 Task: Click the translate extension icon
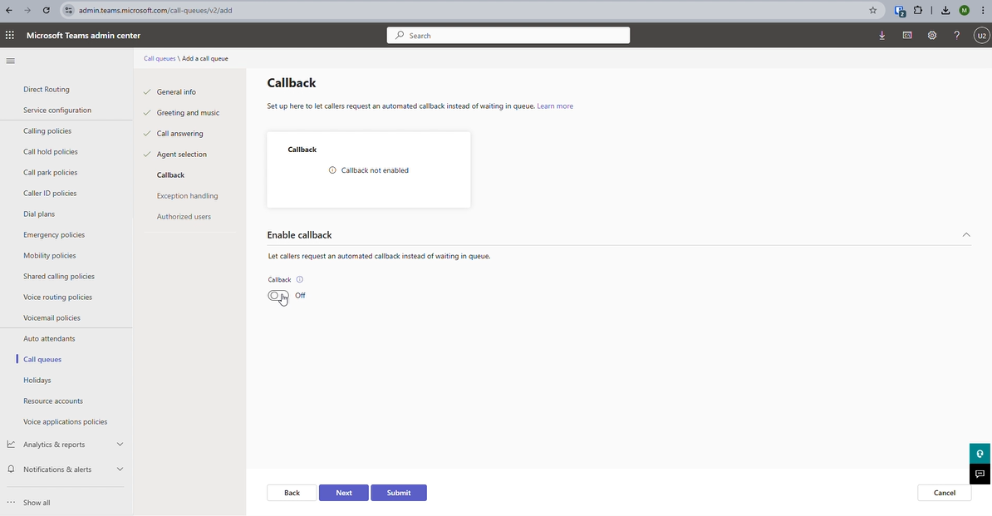point(900,10)
